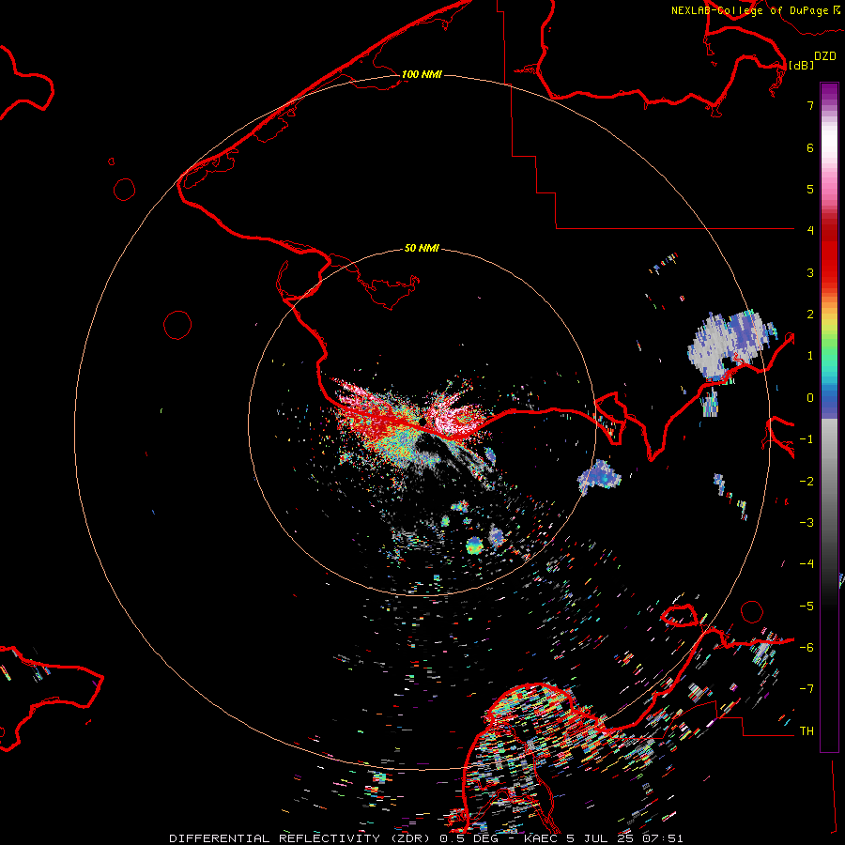
Task: Click the -5 value on the scale
Action: 807,607
